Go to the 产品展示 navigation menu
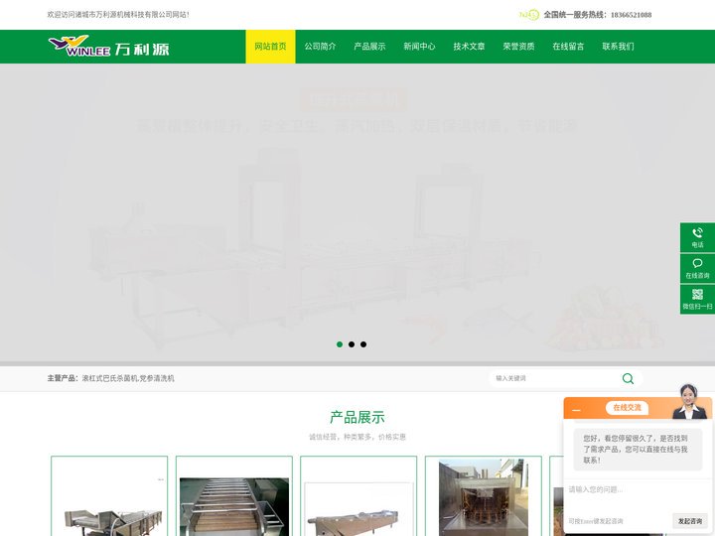 coord(369,47)
